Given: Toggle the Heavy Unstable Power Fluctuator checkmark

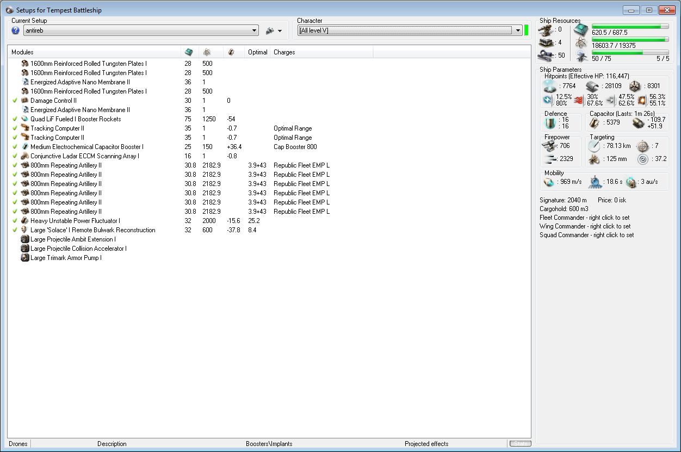Looking at the screenshot, I should [x=15, y=221].
